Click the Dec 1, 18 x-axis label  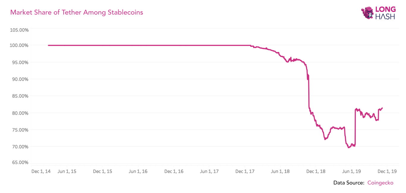tap(316, 172)
